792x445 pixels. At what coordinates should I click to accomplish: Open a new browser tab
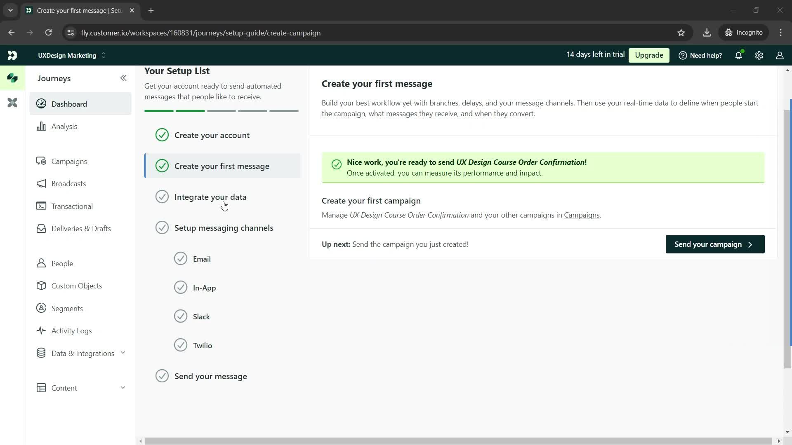[x=151, y=10]
